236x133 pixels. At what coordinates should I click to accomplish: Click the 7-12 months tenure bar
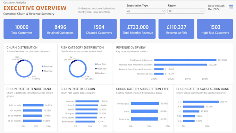point(33,105)
